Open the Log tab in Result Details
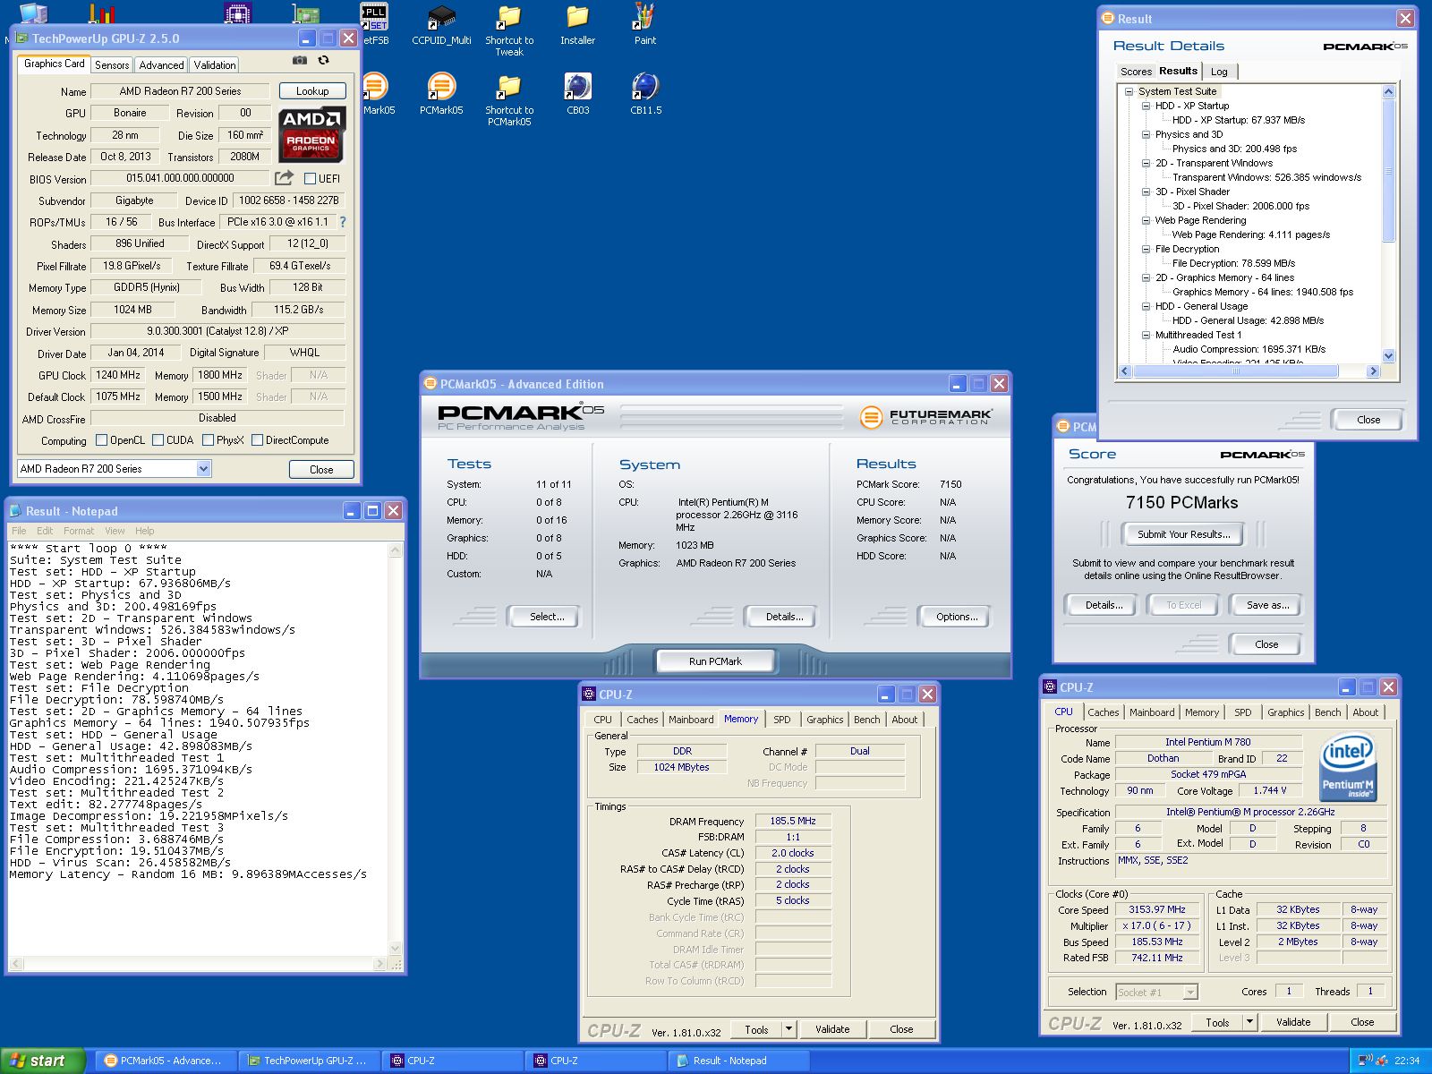This screenshot has width=1432, height=1074. [x=1219, y=72]
